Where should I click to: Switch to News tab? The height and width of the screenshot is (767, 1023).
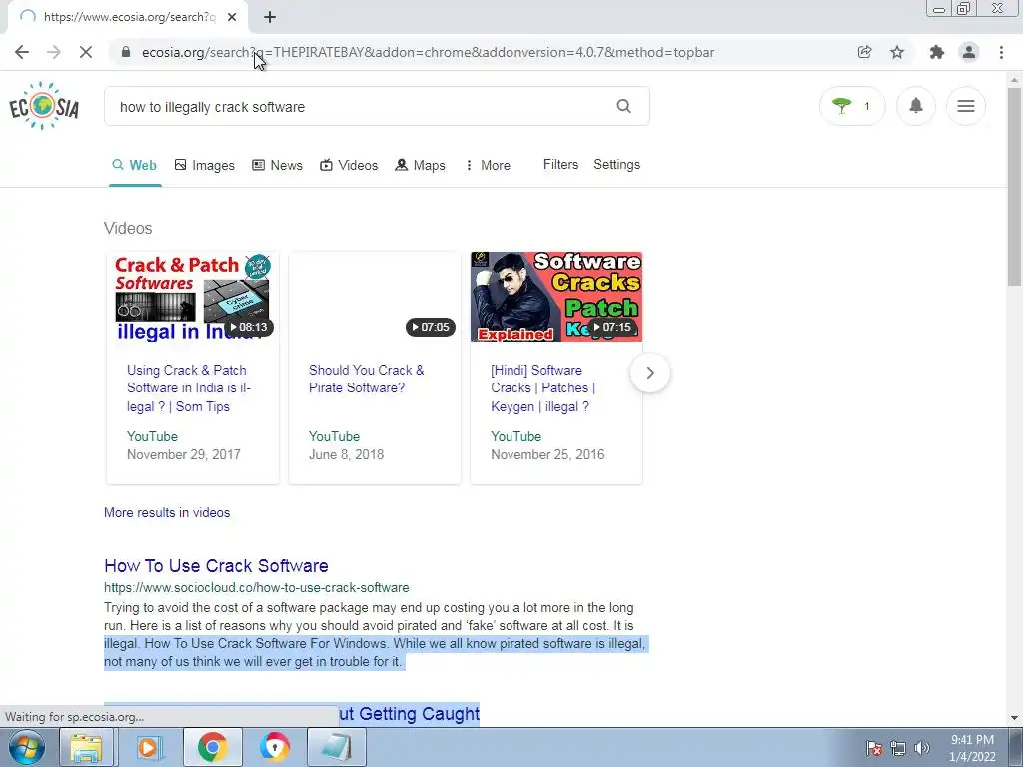[277, 165]
